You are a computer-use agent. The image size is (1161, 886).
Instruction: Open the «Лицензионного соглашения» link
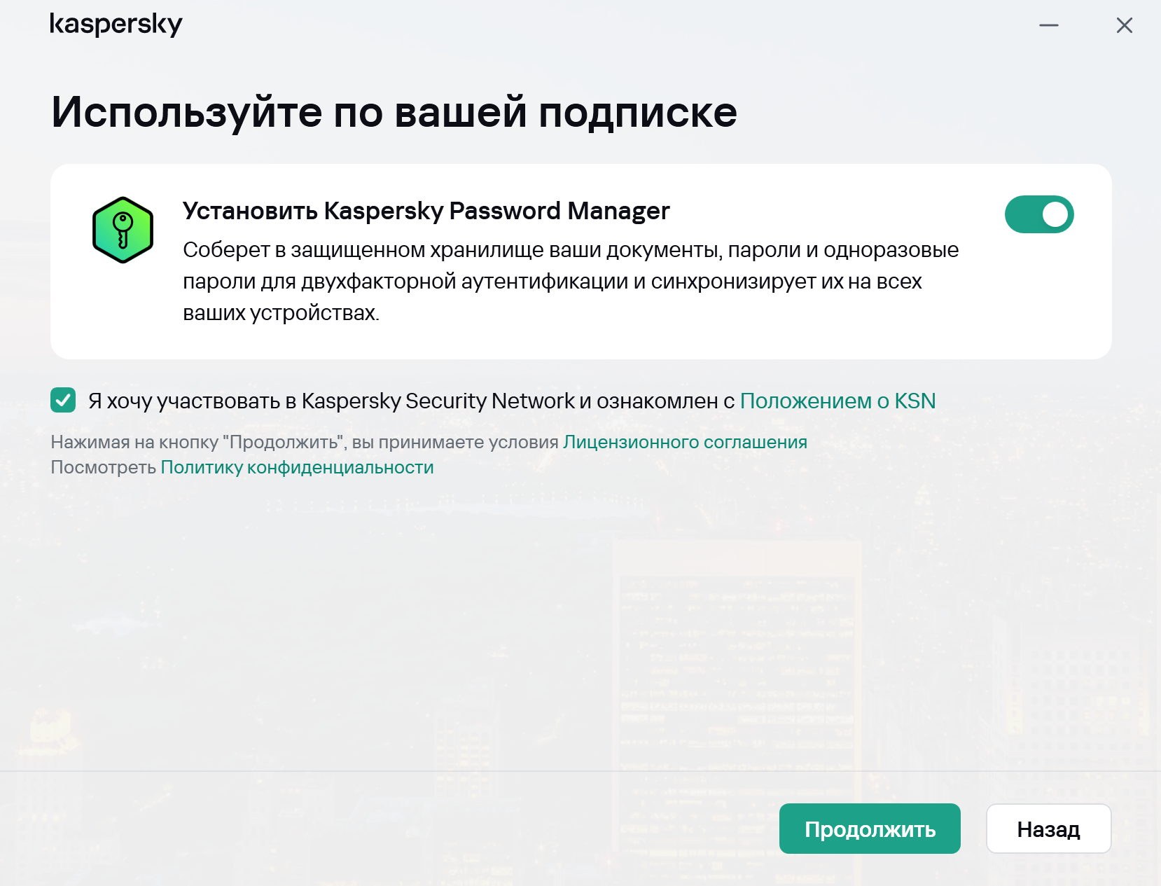tap(685, 442)
